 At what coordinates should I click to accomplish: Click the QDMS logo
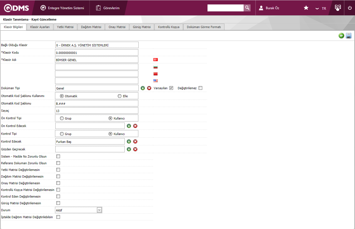(x=16, y=8)
